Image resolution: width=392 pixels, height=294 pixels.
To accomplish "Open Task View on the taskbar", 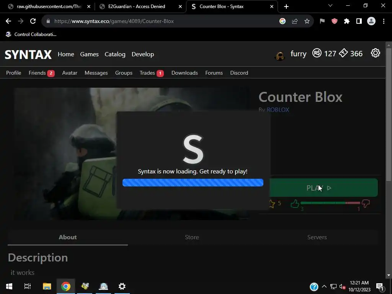I will (x=27, y=286).
